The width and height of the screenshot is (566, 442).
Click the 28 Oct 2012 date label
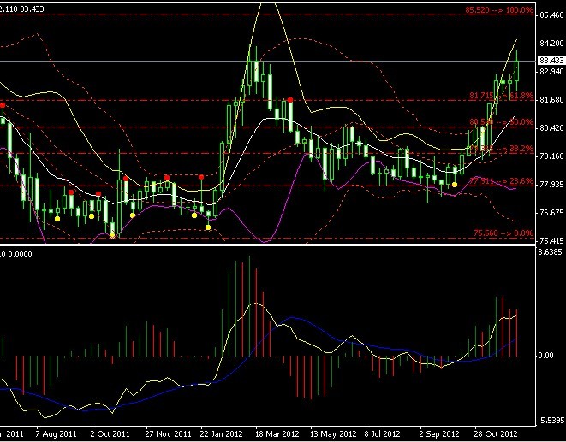coord(496,433)
